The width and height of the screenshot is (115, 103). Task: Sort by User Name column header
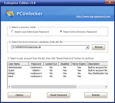(x=18, y=64)
